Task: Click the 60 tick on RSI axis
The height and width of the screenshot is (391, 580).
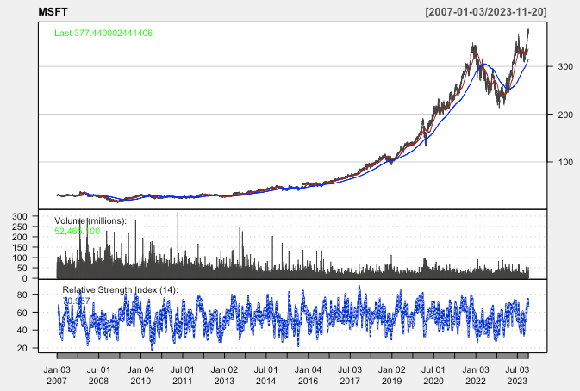Action: (22, 313)
